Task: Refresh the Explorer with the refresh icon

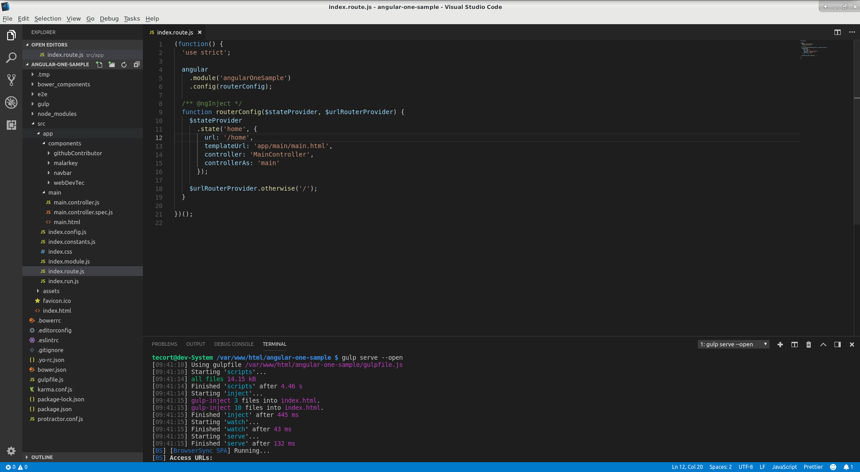Action: (124, 64)
